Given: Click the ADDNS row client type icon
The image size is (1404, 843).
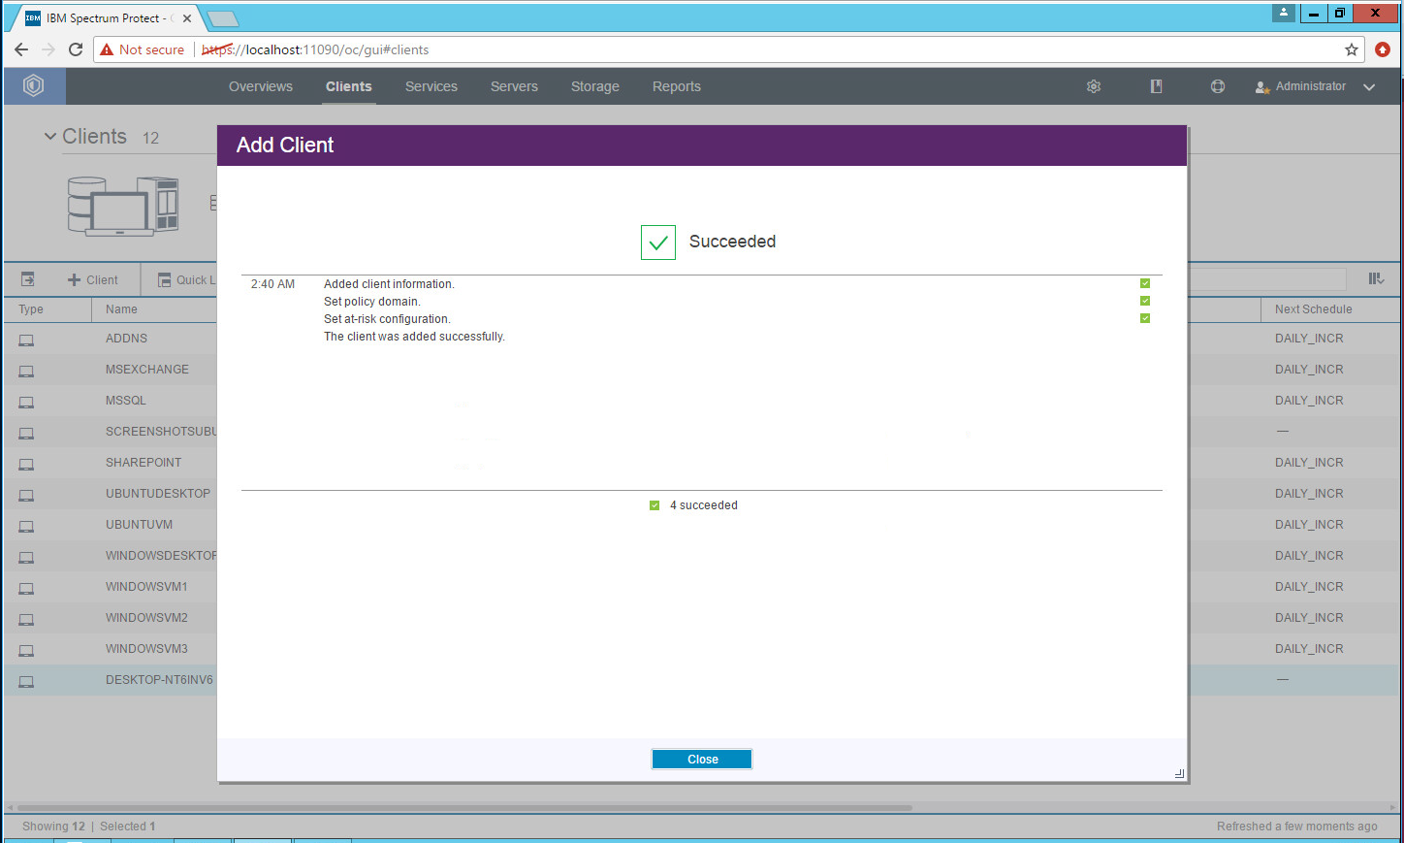Looking at the screenshot, I should (26, 340).
